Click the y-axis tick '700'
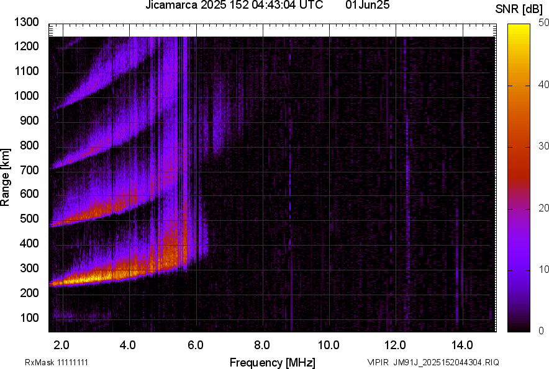This screenshot has width=549, height=369. click(29, 170)
